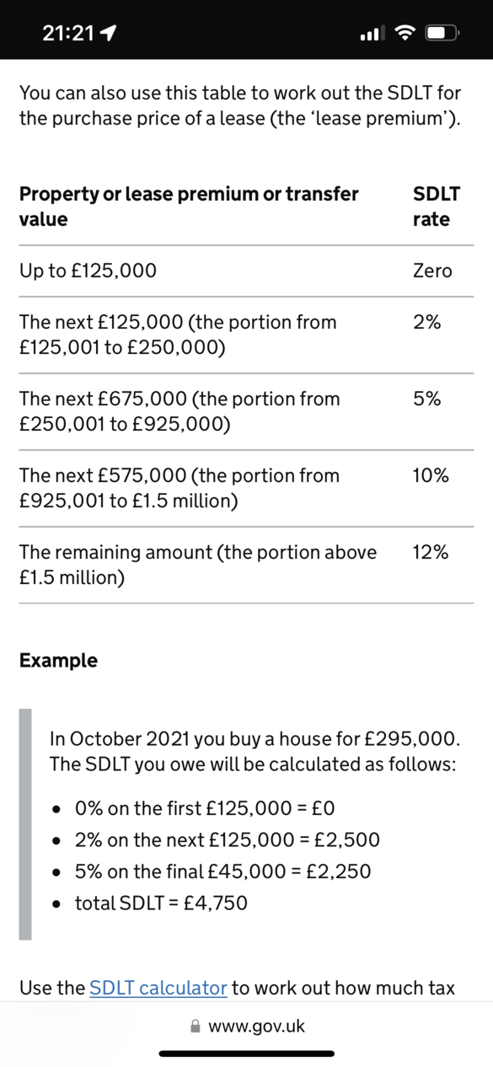Tap the home indicator bar at bottom
Image resolution: width=493 pixels, height=1067 pixels.
click(x=247, y=1053)
